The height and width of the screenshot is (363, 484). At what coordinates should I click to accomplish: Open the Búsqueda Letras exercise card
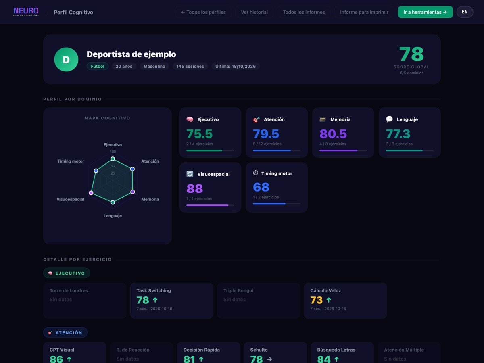coord(342,353)
